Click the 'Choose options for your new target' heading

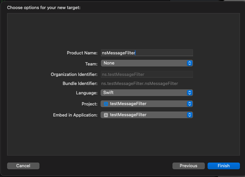click(44, 7)
